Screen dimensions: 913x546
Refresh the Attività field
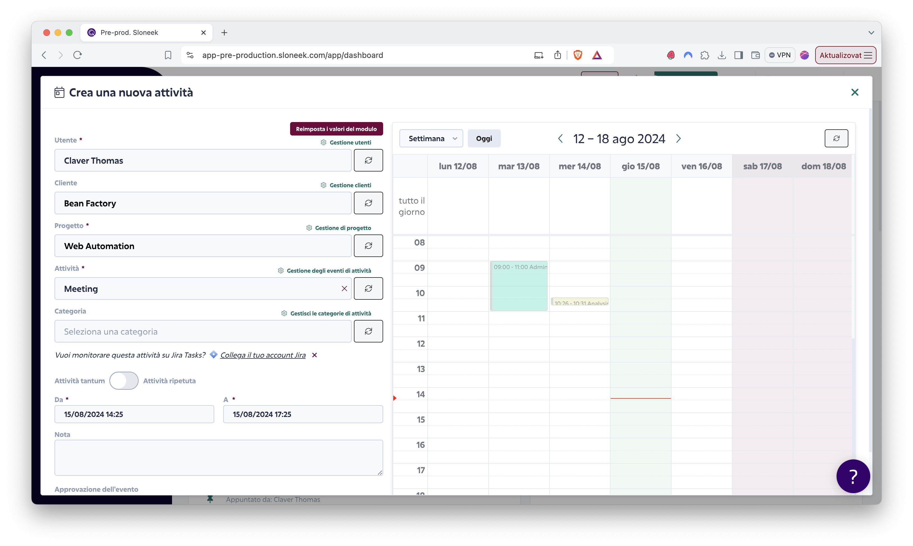[x=368, y=288]
